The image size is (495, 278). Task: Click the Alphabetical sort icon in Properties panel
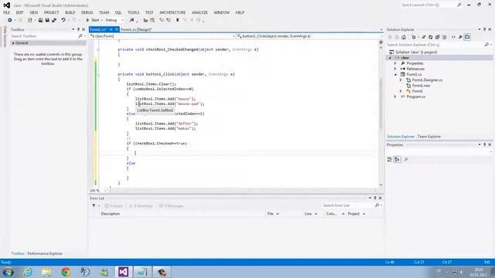pyautogui.click(x=397, y=160)
